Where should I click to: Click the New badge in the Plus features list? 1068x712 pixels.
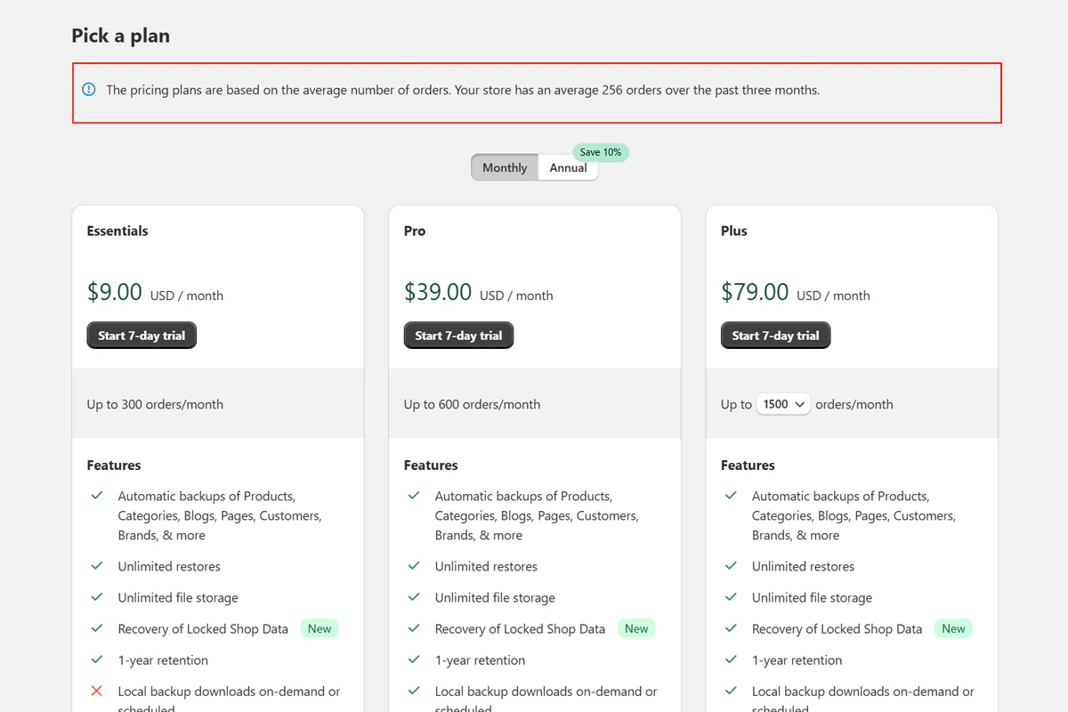(x=953, y=628)
